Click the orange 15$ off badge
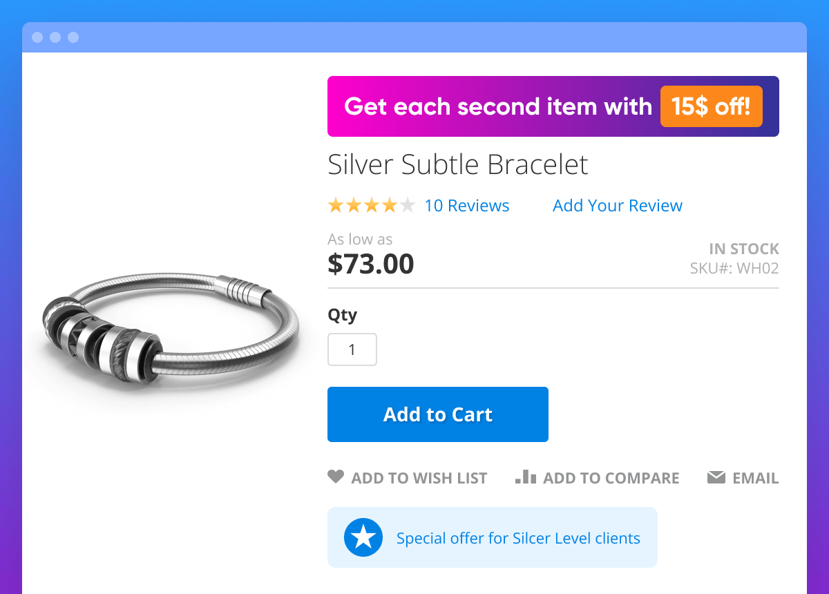Viewport: 829px width, 594px height. pyautogui.click(x=711, y=106)
